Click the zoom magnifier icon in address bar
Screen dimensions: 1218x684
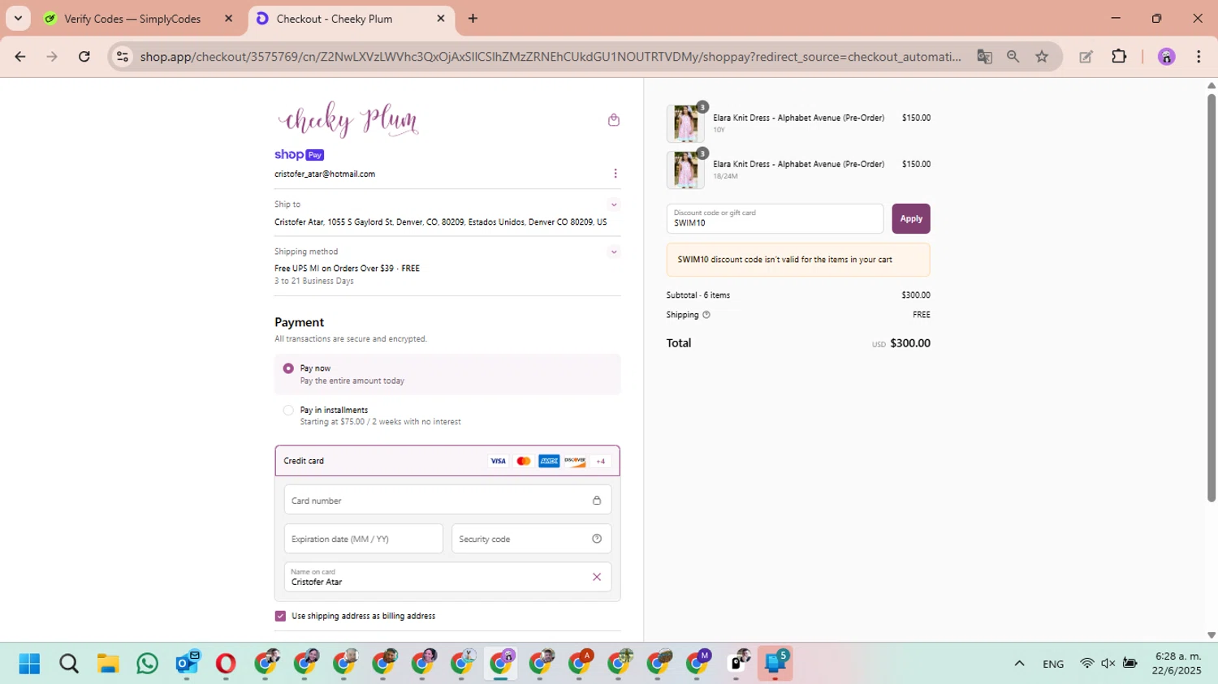tap(1013, 57)
